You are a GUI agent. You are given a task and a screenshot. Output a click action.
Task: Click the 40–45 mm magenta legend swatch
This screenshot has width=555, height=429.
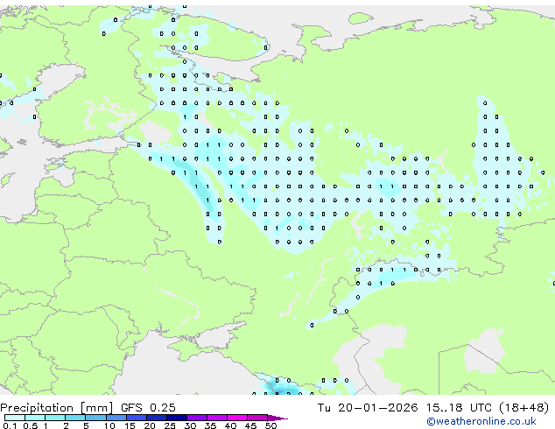click(x=237, y=418)
